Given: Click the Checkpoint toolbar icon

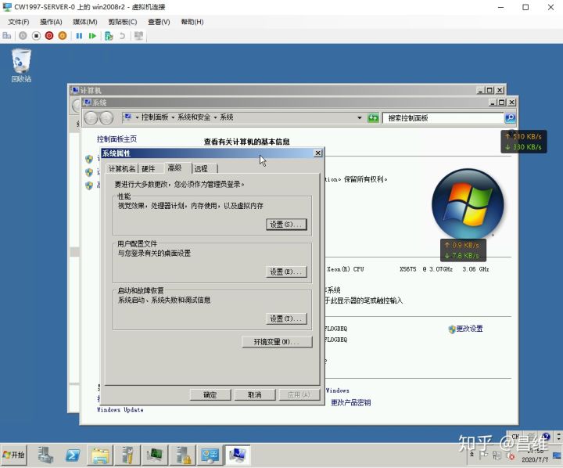Looking at the screenshot, I should click(109, 35).
